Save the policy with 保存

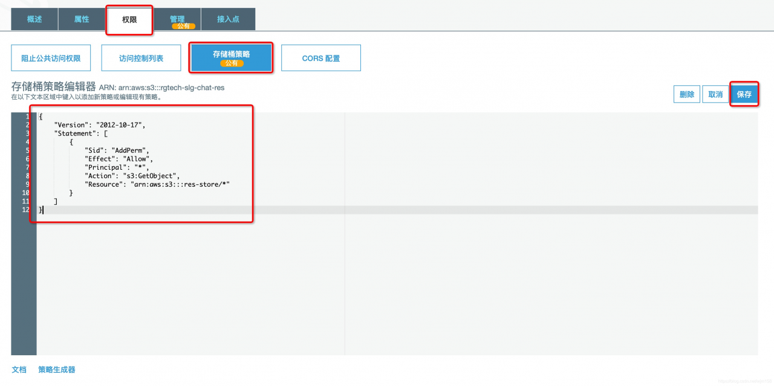click(x=744, y=94)
